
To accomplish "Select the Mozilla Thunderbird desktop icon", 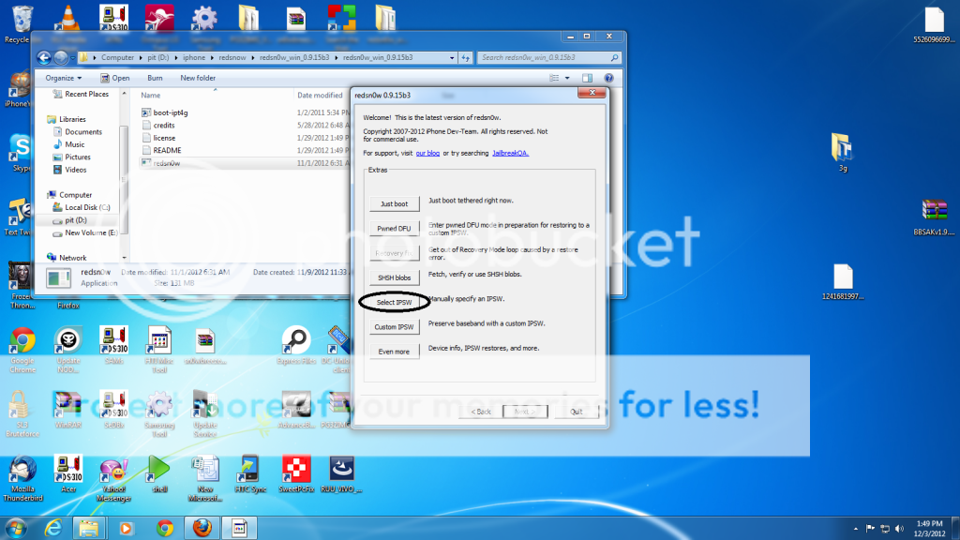I will [22, 479].
